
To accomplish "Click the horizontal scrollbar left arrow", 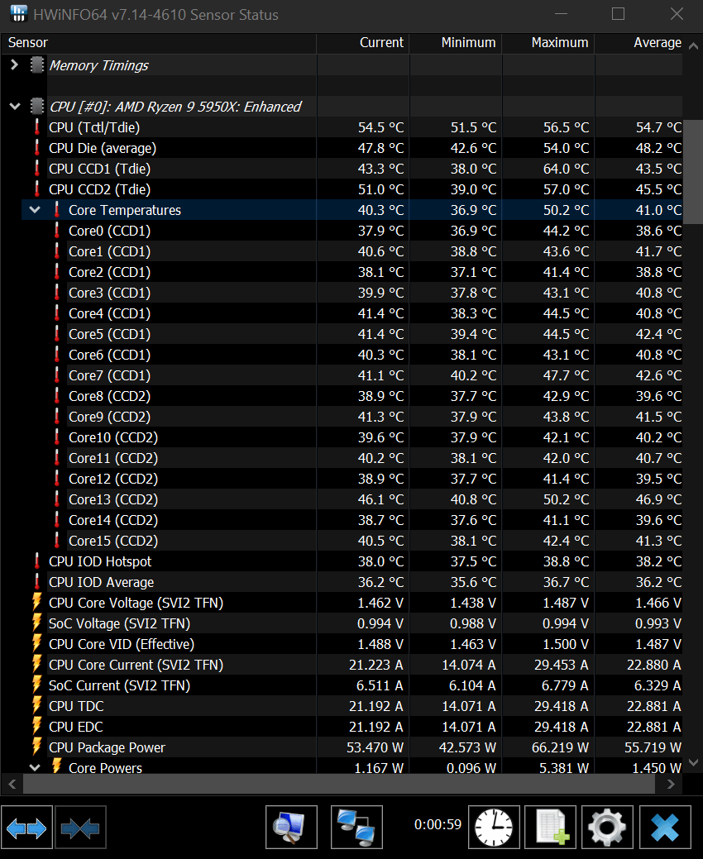I will (x=12, y=785).
